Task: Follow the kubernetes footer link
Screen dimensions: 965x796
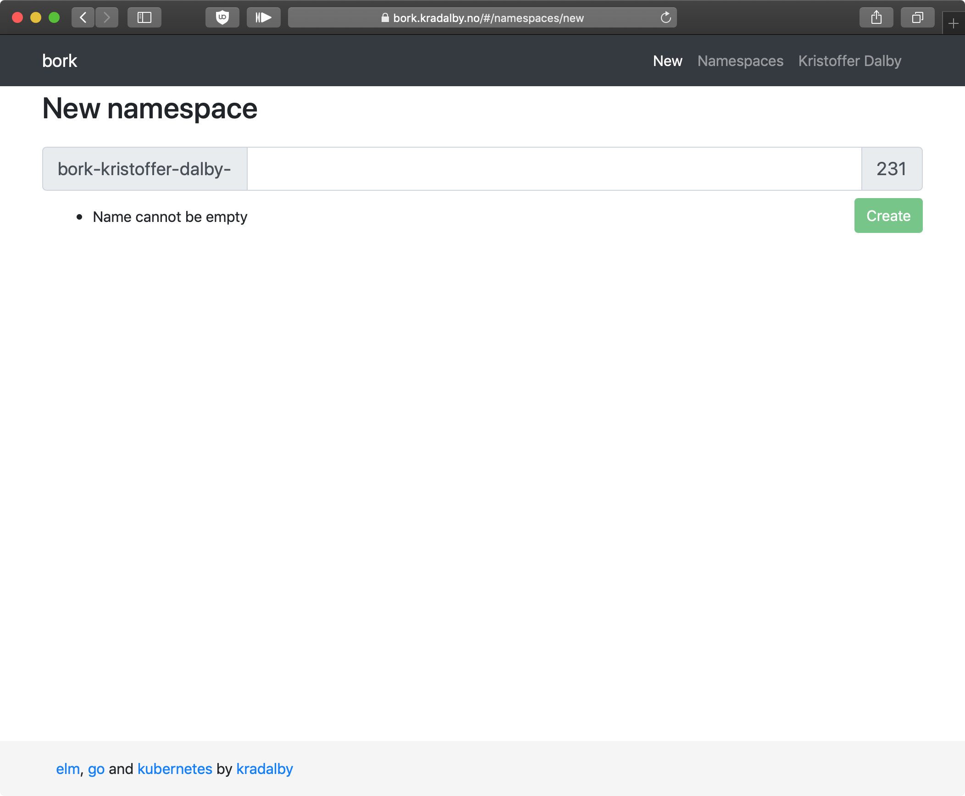Action: pos(175,769)
